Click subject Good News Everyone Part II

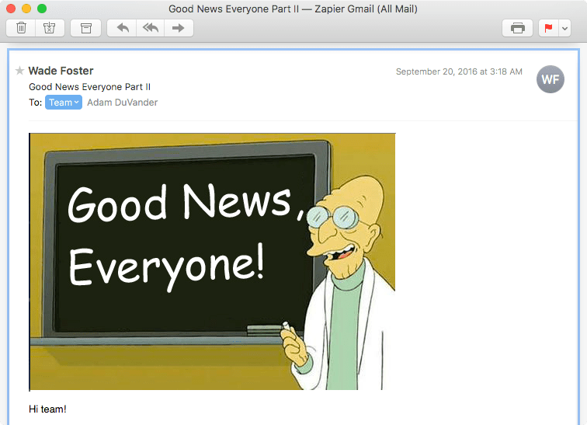(90, 87)
